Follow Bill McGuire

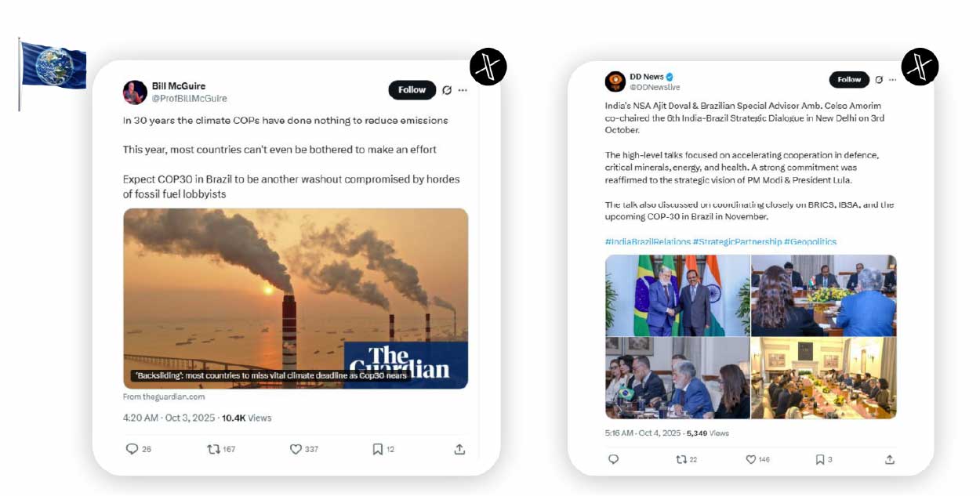412,90
